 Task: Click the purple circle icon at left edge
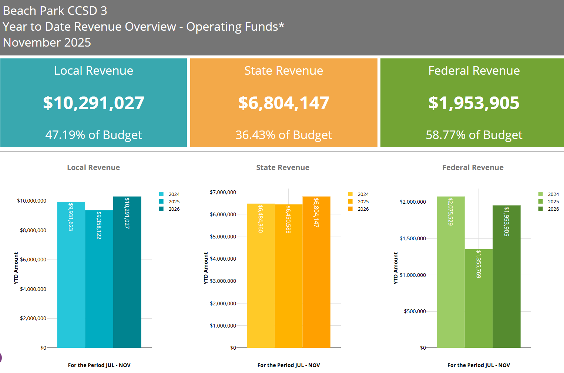pyautogui.click(x=1, y=357)
